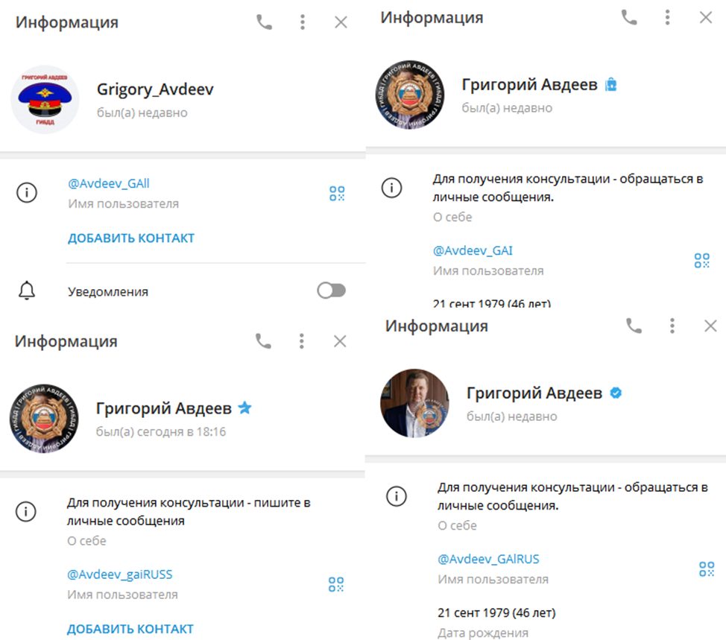Open three-dot menu in Grigory_Avdeev panel header

(303, 22)
